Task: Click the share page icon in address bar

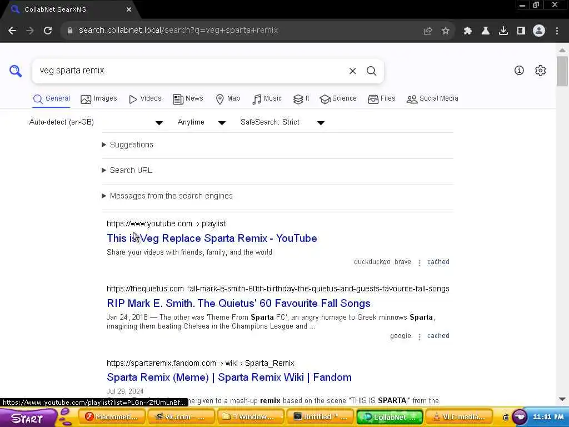Action: 428,31
